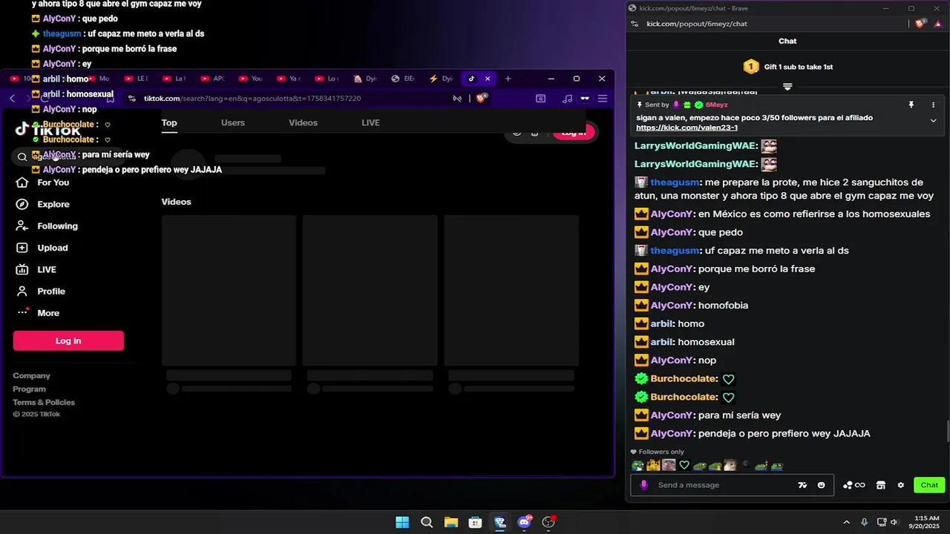Select the heart emote in the quick emote row
950x534 pixels.
tap(684, 466)
